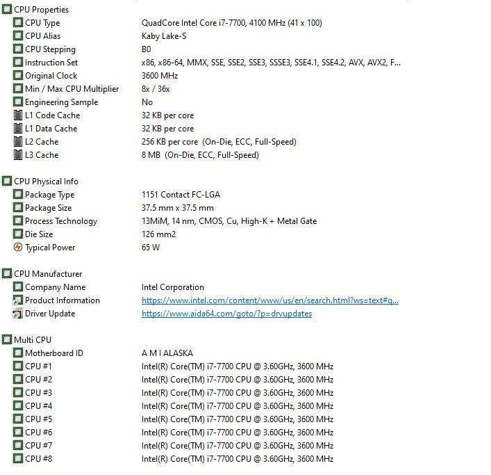Click the CPU #1 chip icon

tap(18, 366)
